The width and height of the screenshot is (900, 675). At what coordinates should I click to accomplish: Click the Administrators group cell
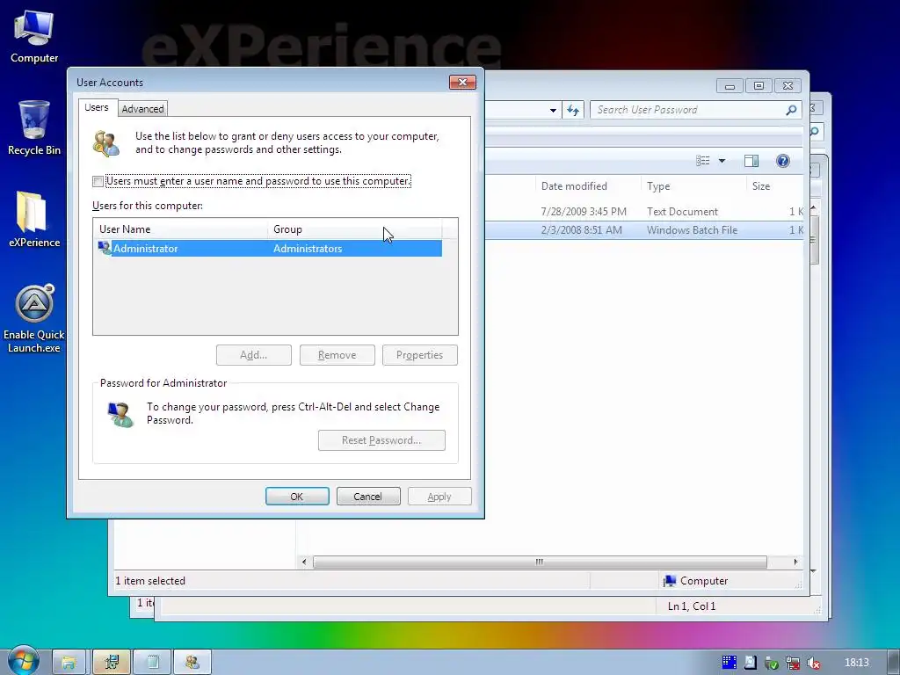(308, 248)
